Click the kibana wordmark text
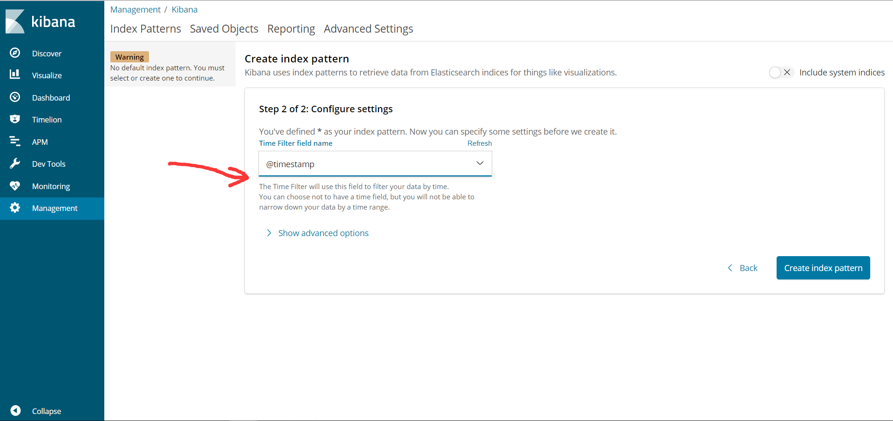 53,22
